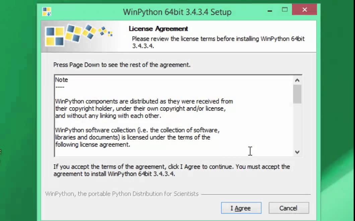Click the "Press Page Down" instruction text
Screen dimensions: 355x221
[122, 65]
